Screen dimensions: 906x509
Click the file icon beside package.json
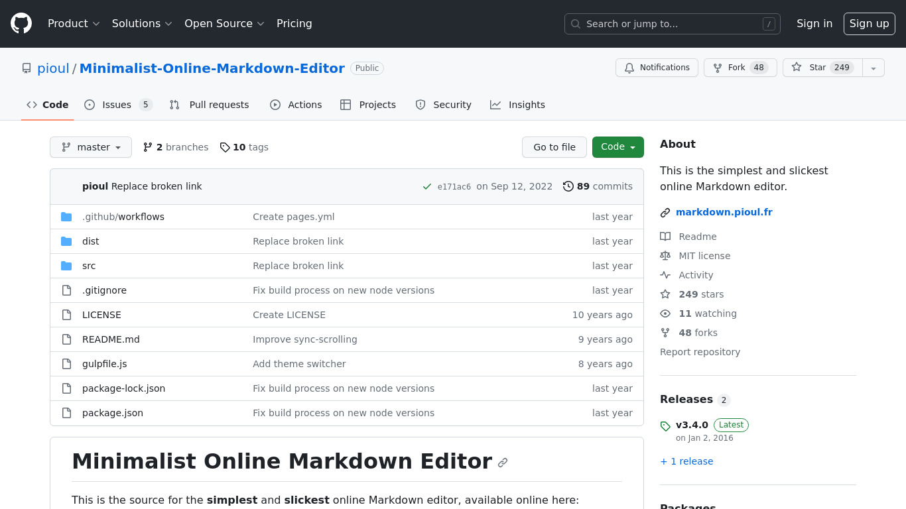[x=66, y=413]
